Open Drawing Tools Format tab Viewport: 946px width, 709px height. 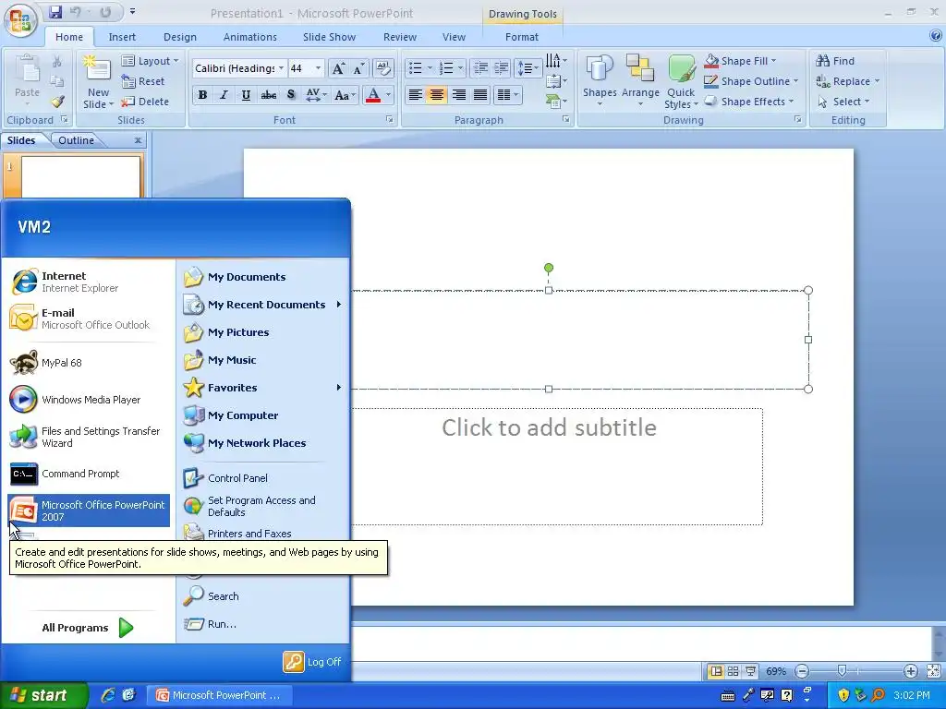522,37
